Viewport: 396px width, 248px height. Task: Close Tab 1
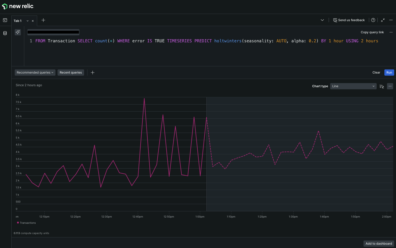click(33, 21)
